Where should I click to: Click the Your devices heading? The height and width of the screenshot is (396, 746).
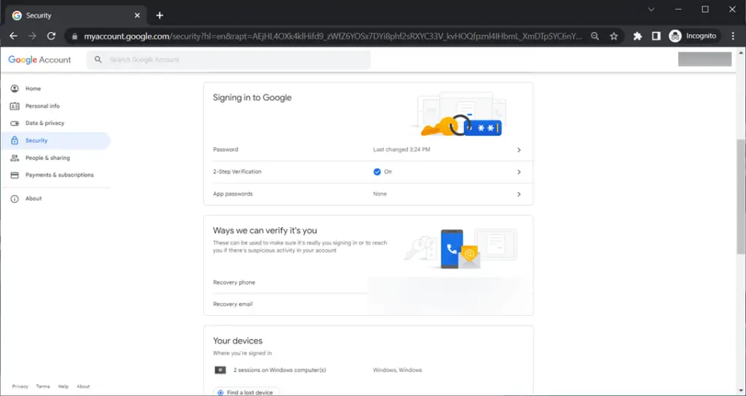coord(238,341)
